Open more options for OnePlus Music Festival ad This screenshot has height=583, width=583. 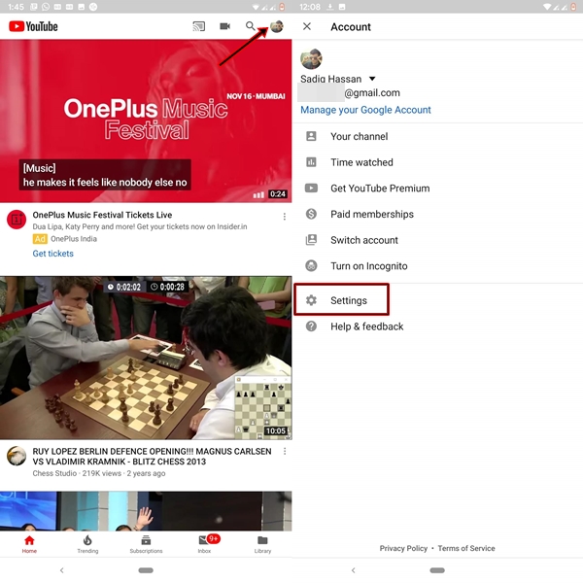pos(285,217)
